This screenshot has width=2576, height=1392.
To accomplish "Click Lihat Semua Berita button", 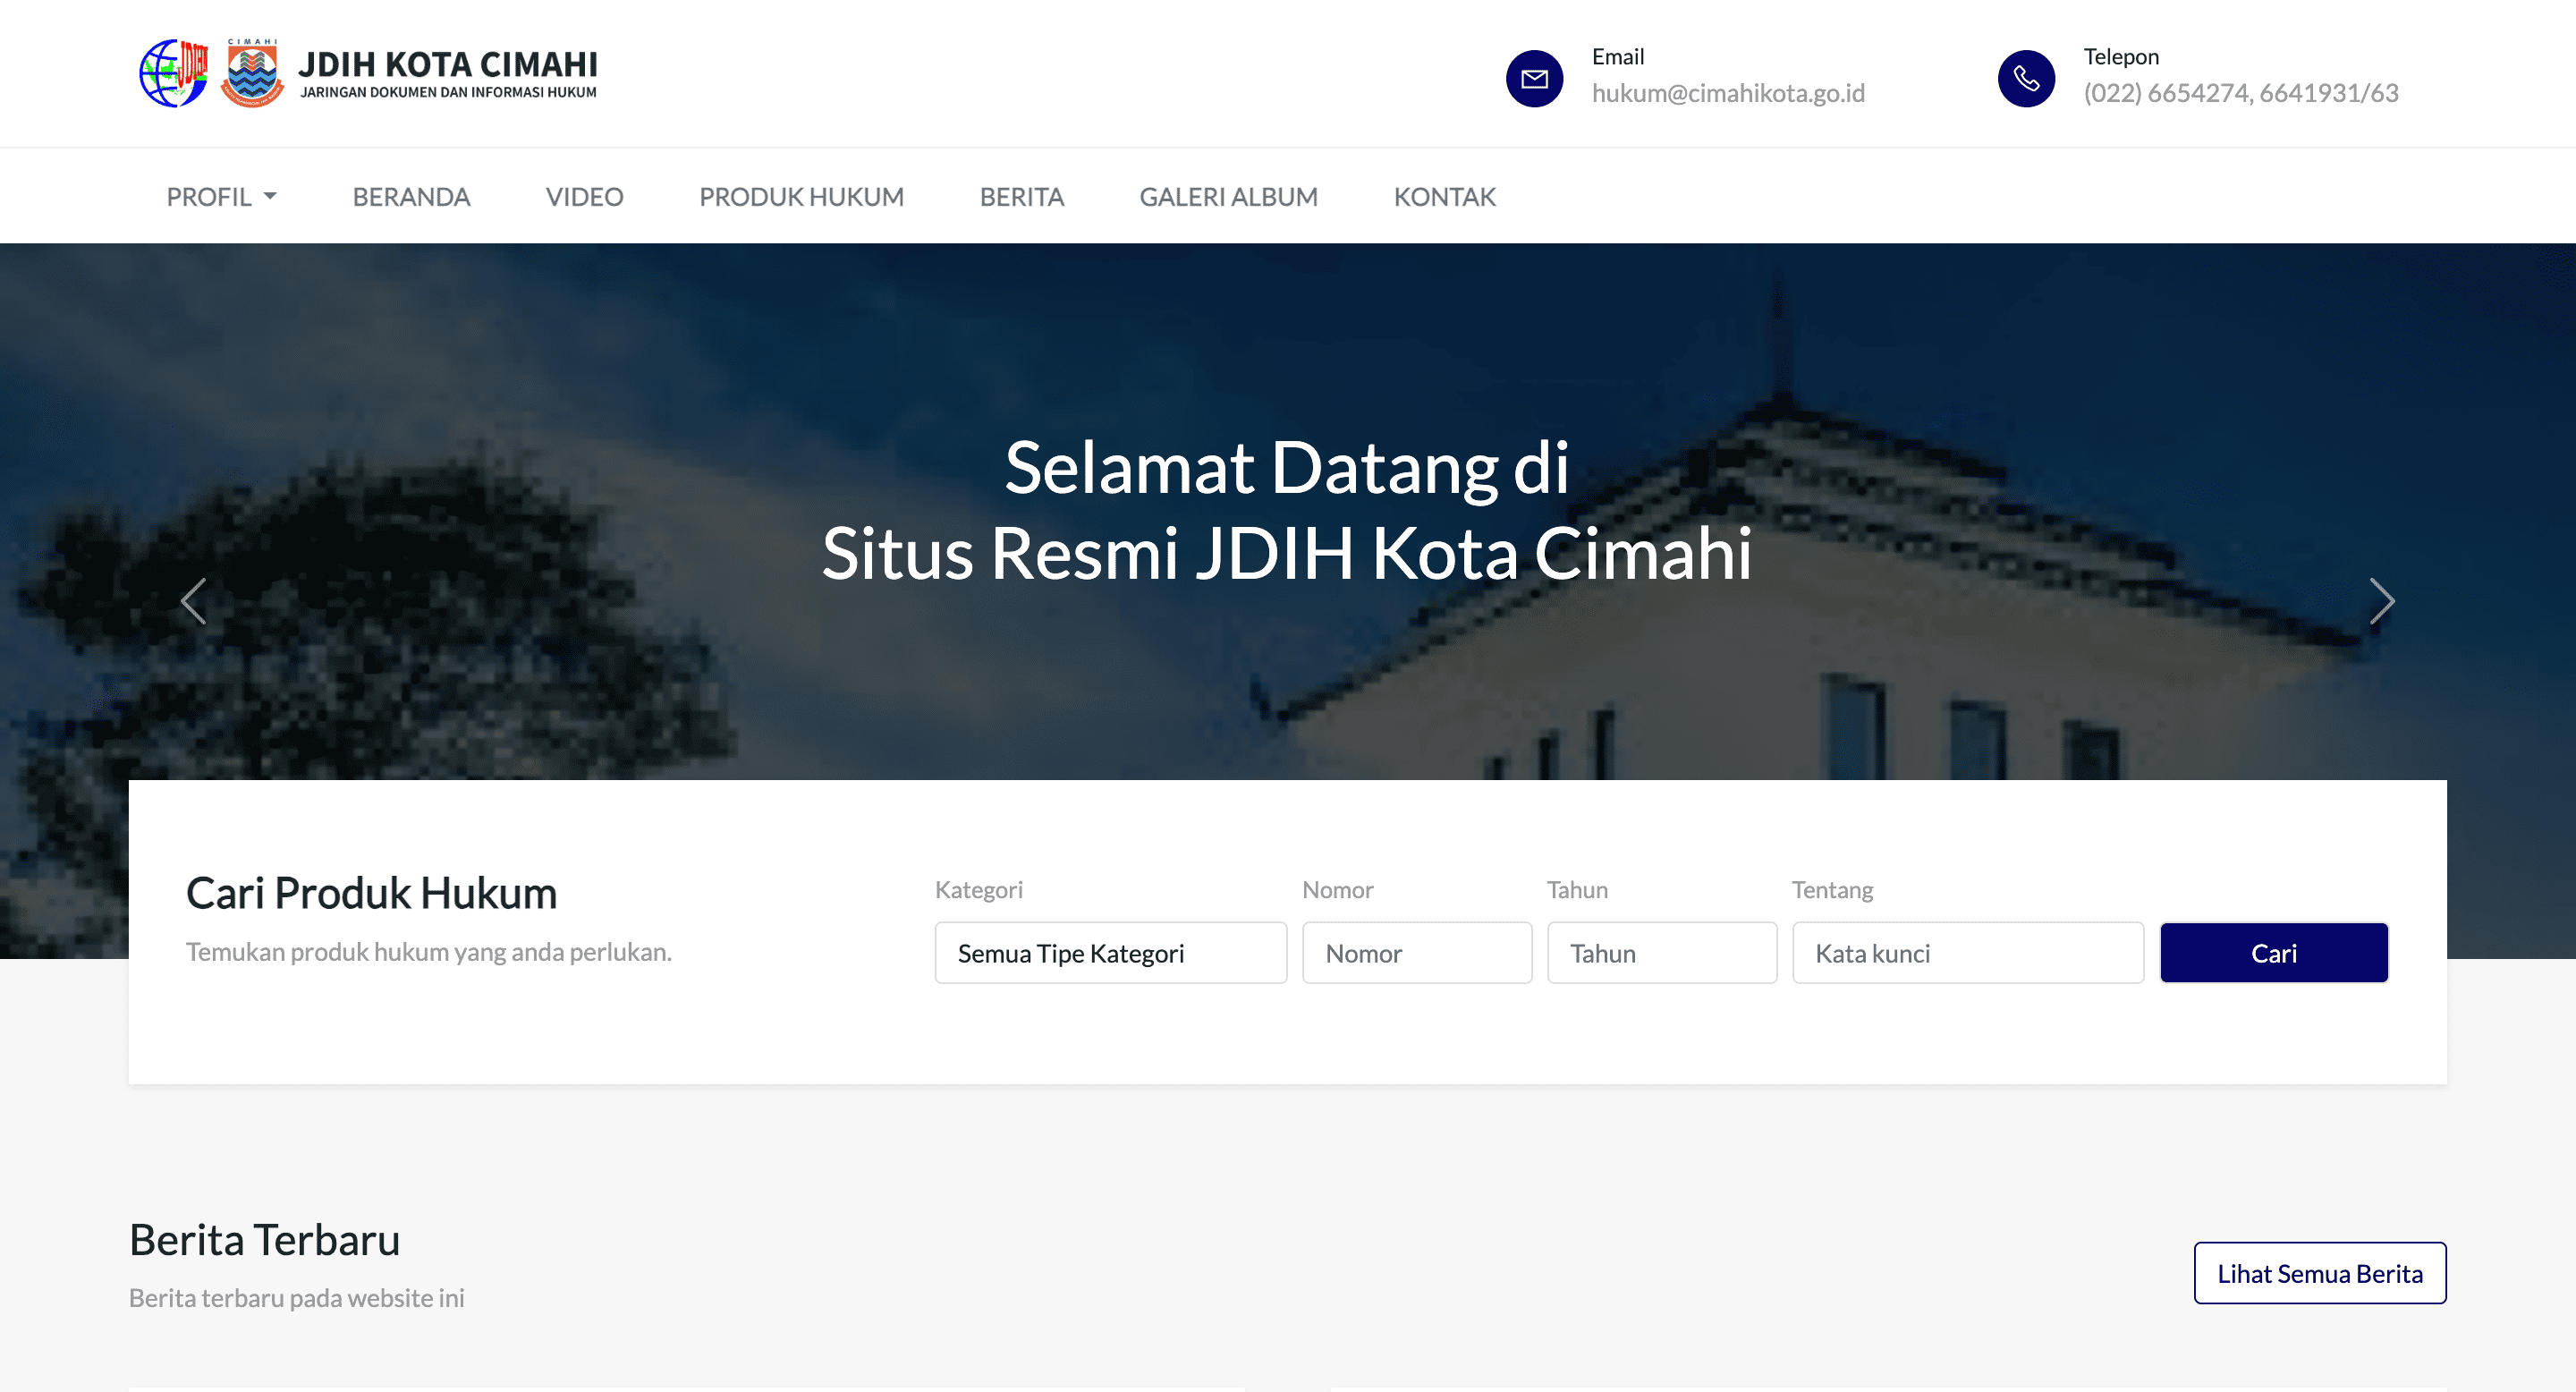I will [2320, 1273].
